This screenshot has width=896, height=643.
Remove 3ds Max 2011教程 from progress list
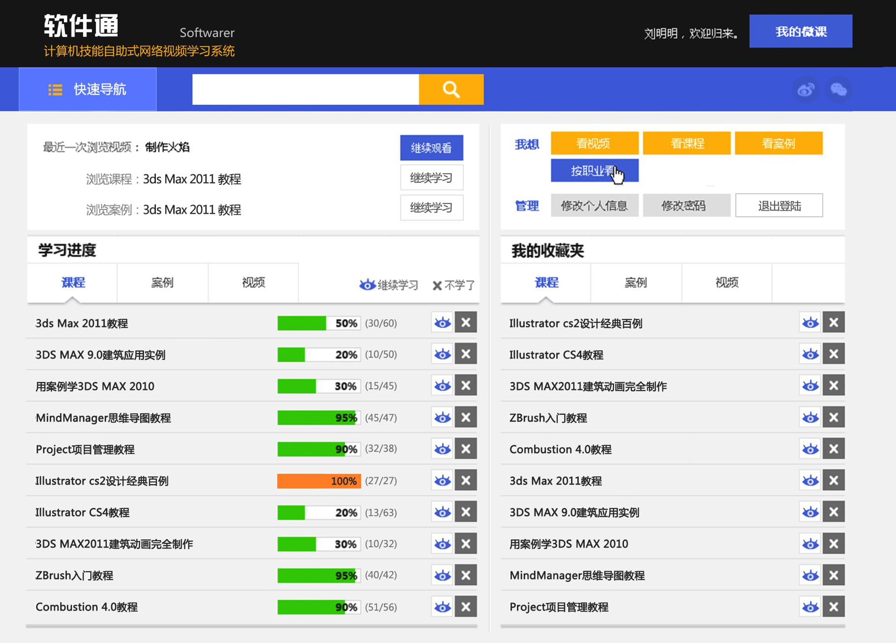pos(466,322)
